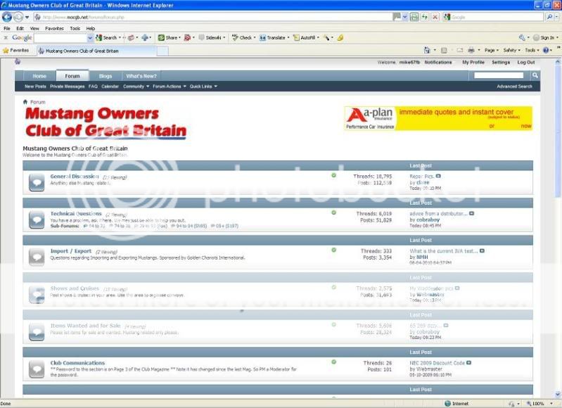Screen dimensions: 562x408
Task: Open the What's New? tab
Action: (x=140, y=76)
